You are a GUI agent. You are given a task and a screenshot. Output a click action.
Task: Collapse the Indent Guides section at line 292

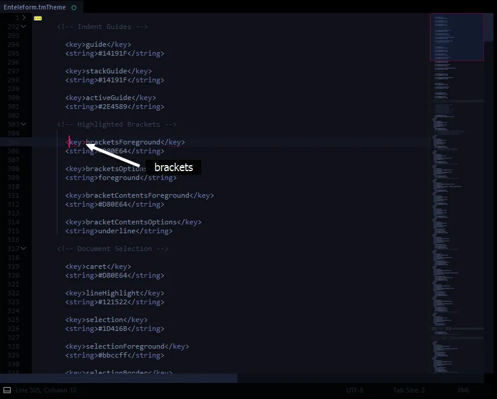(x=24, y=26)
